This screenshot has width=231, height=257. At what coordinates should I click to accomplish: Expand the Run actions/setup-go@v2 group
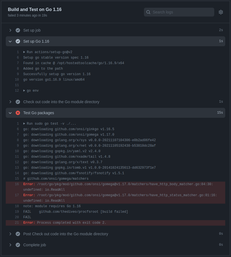(24, 52)
